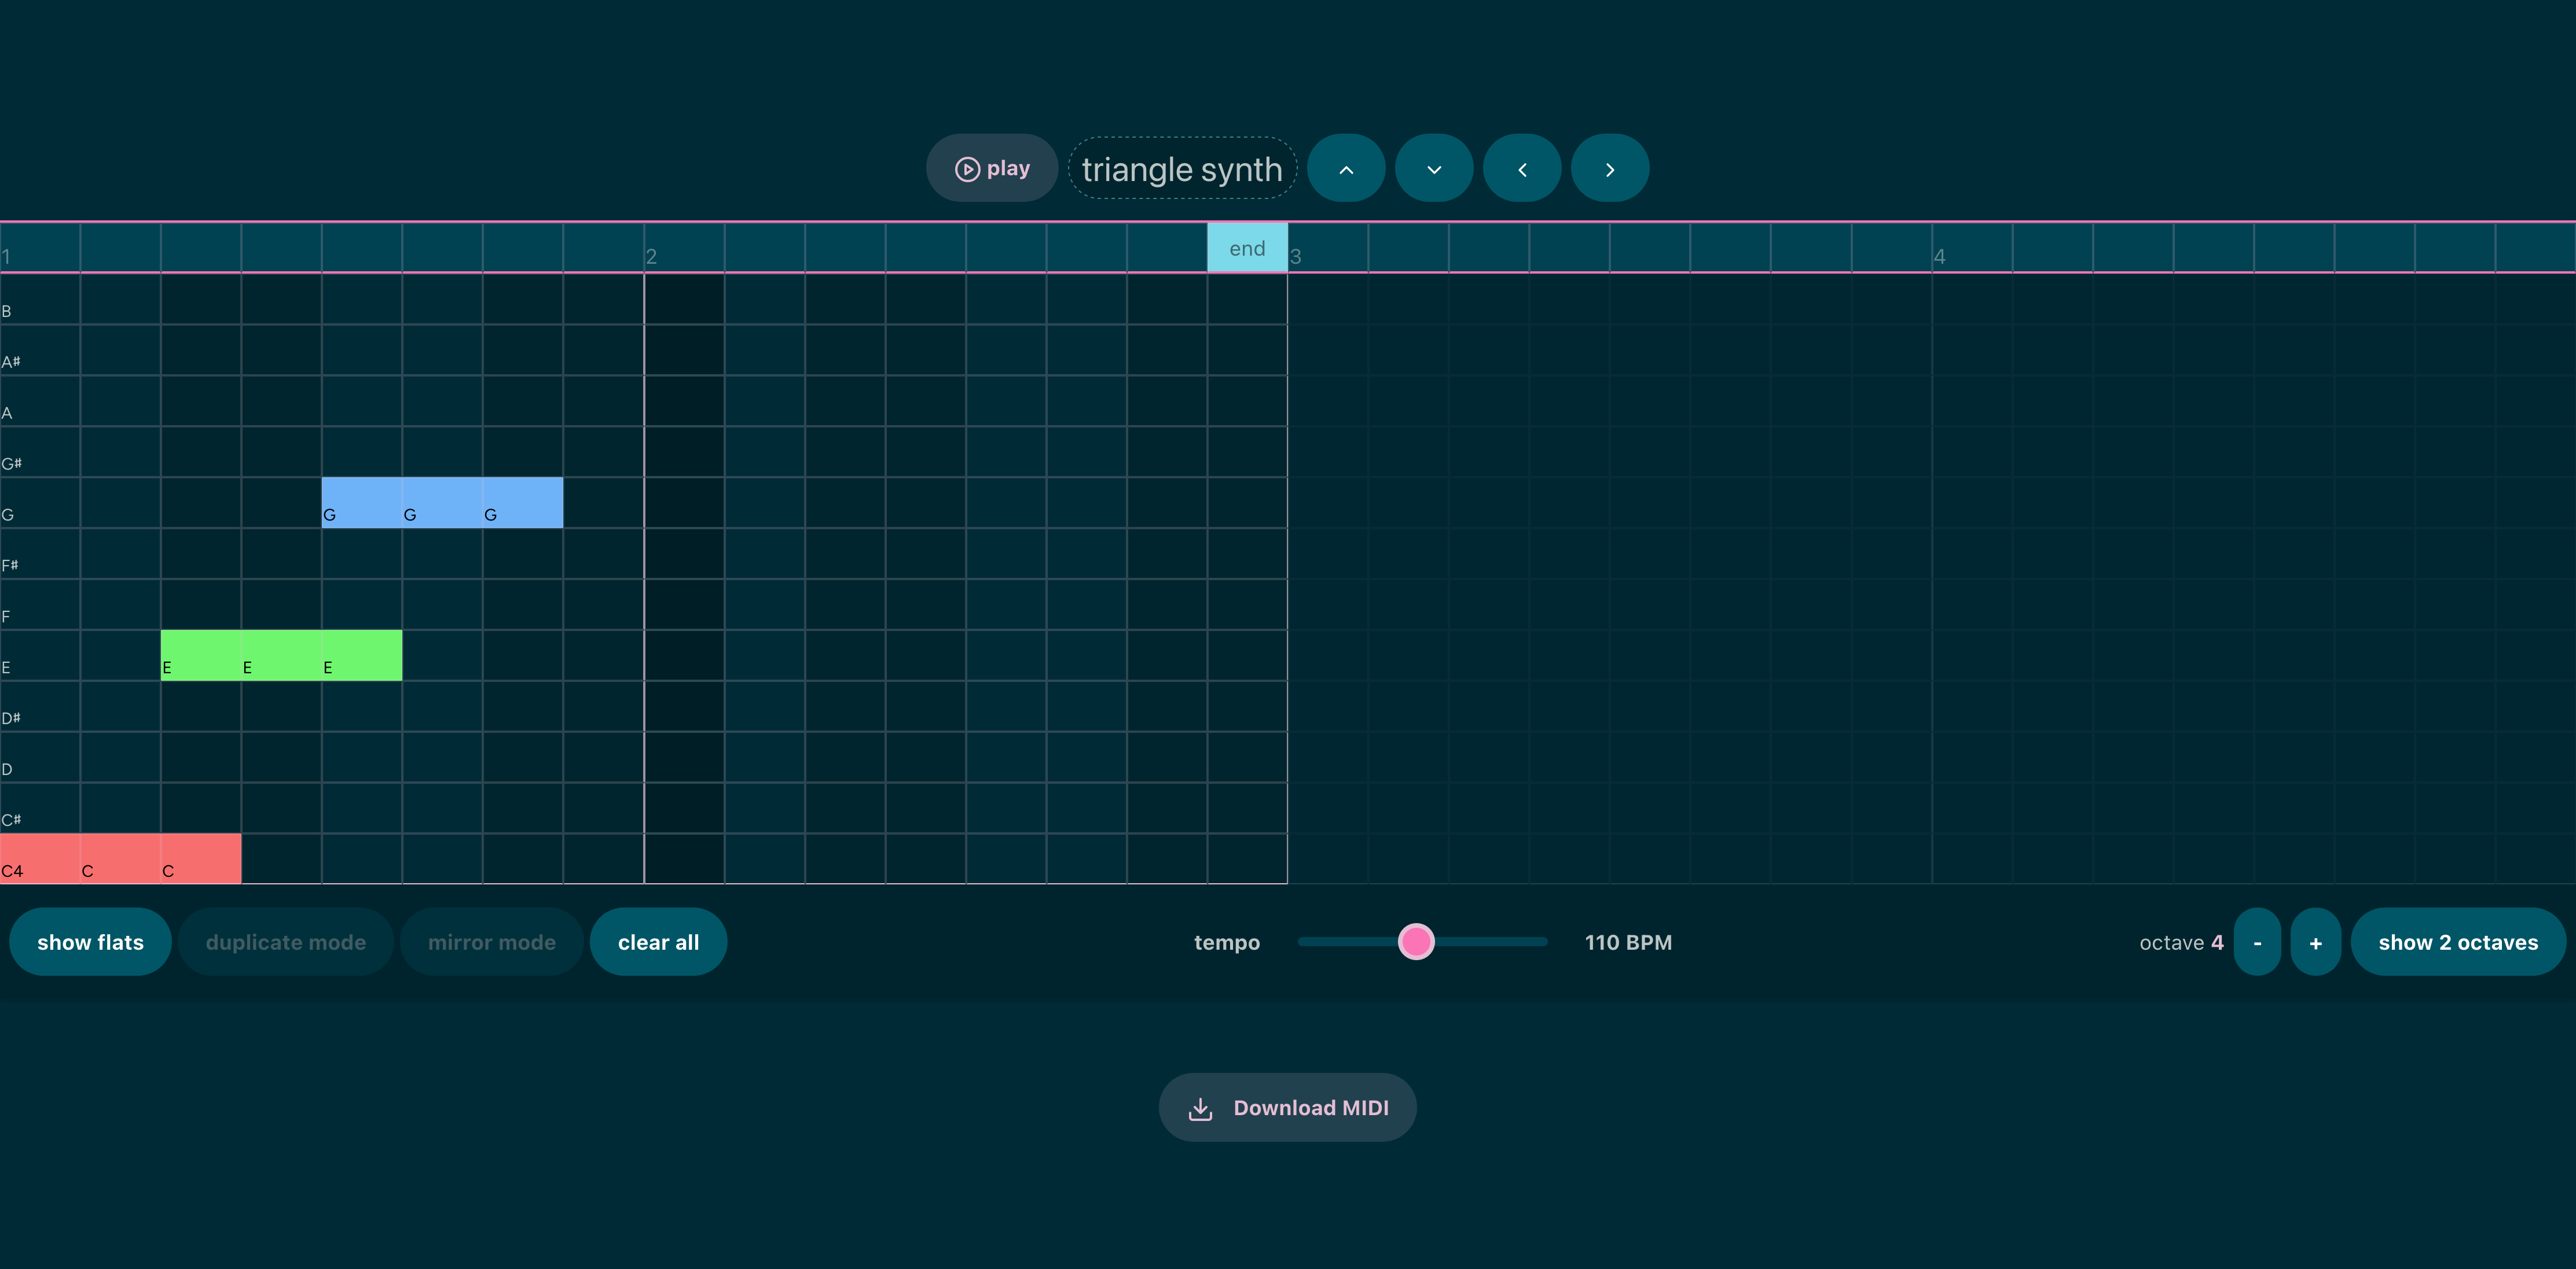Screen dimensions: 2576x1269
Task: Select the end marker in the timeline
Action: [1247, 248]
